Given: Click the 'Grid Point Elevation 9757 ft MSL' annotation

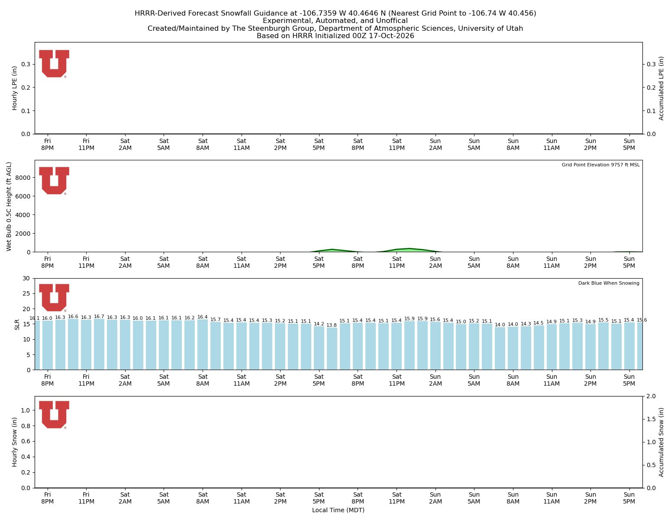Looking at the screenshot, I should (x=600, y=165).
